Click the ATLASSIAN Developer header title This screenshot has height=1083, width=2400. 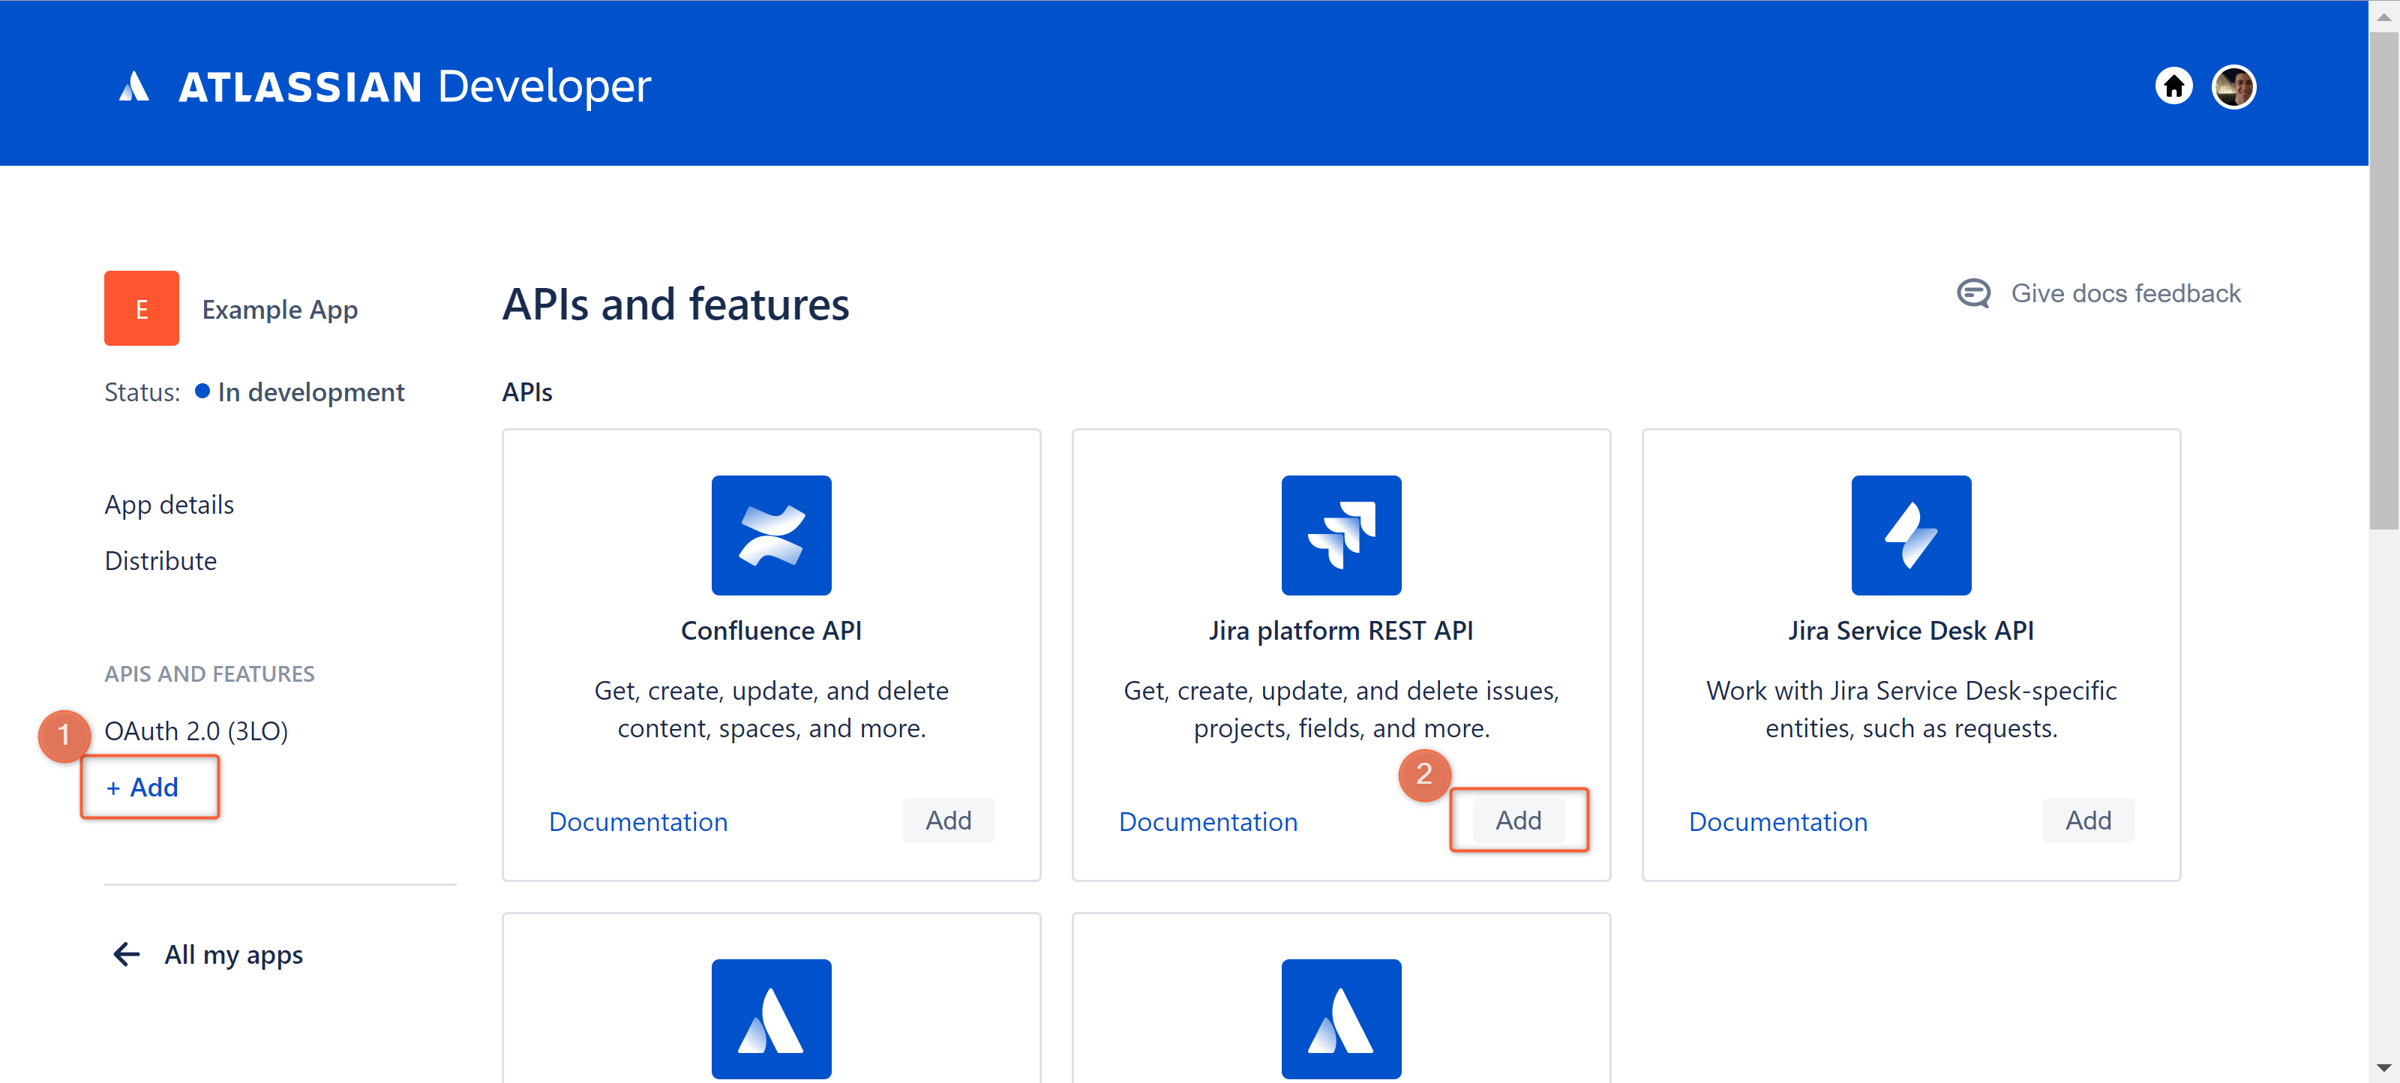tap(415, 87)
